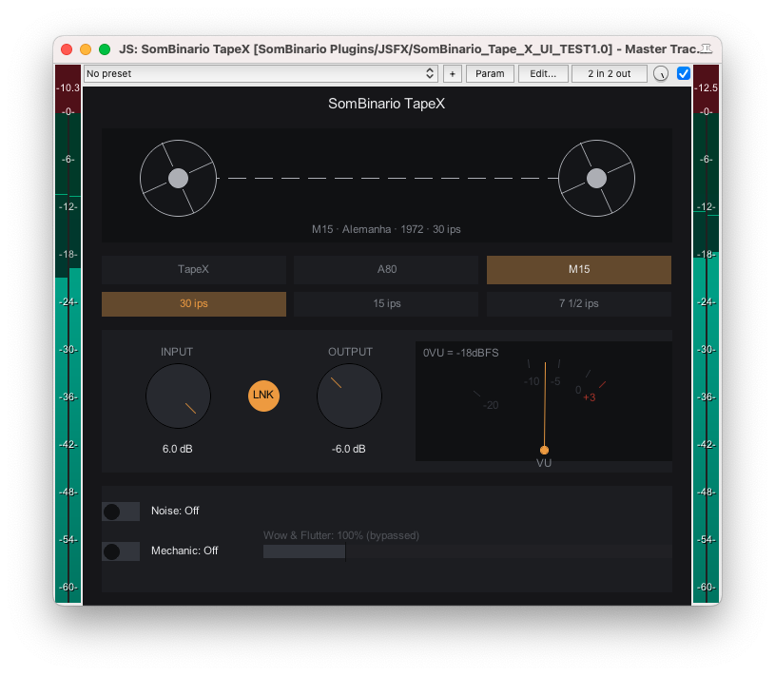
Task: Enable the Noise toggle switch
Action: pyautogui.click(x=121, y=512)
